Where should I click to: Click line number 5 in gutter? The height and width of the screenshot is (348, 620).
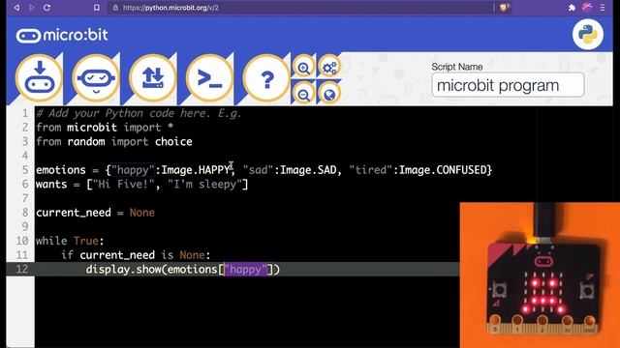pyautogui.click(x=25, y=170)
